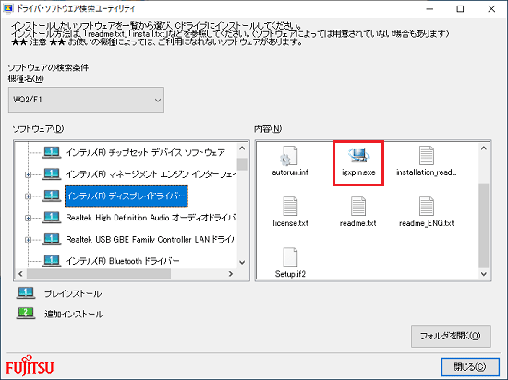508x380 pixels.
Task: Select インテル(R) ディスプレイドライバー entry
Action: click(127, 196)
